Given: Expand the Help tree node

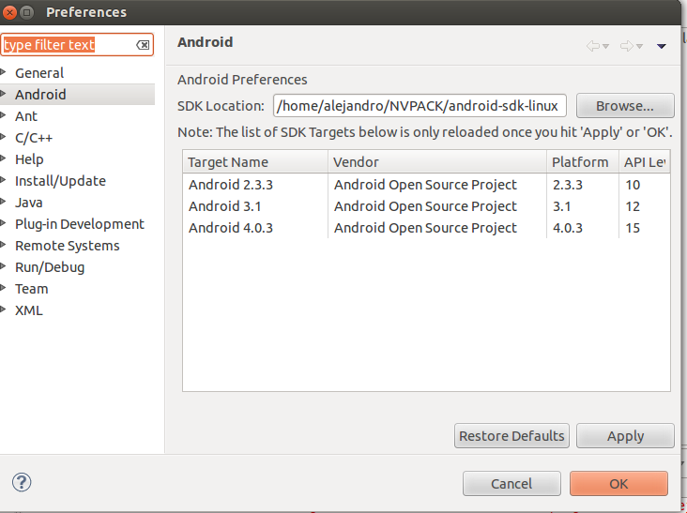Looking at the screenshot, I should pyautogui.click(x=4, y=158).
